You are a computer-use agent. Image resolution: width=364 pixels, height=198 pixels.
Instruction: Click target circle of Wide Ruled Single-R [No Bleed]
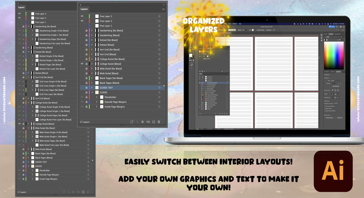88,132
